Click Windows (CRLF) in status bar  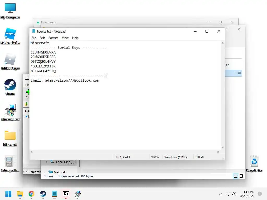point(175,157)
